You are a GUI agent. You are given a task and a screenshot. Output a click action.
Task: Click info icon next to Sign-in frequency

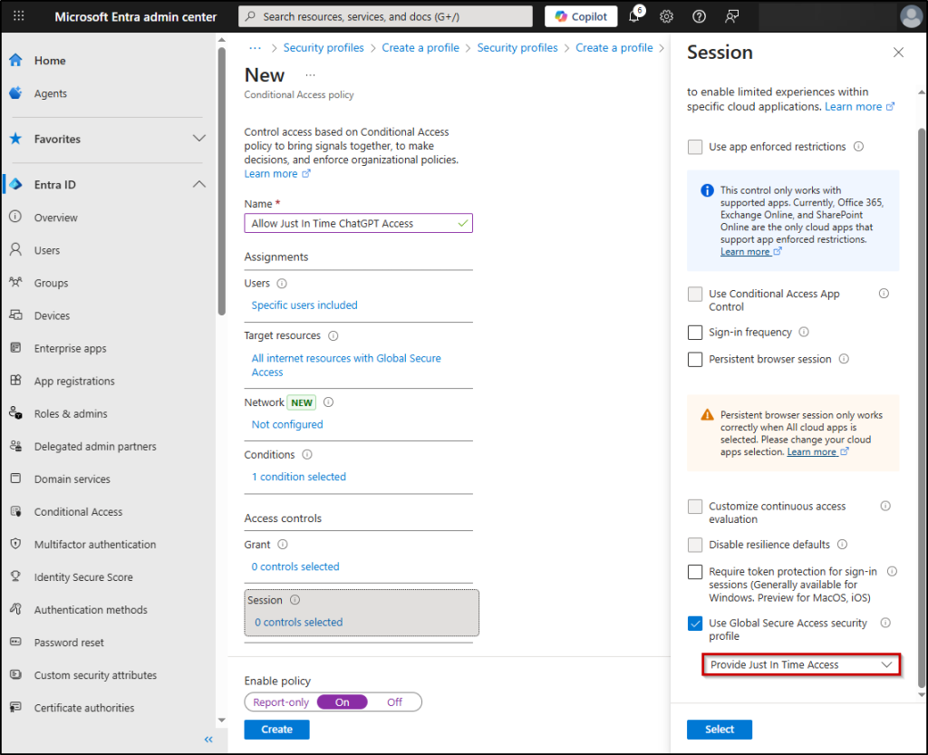coord(804,333)
